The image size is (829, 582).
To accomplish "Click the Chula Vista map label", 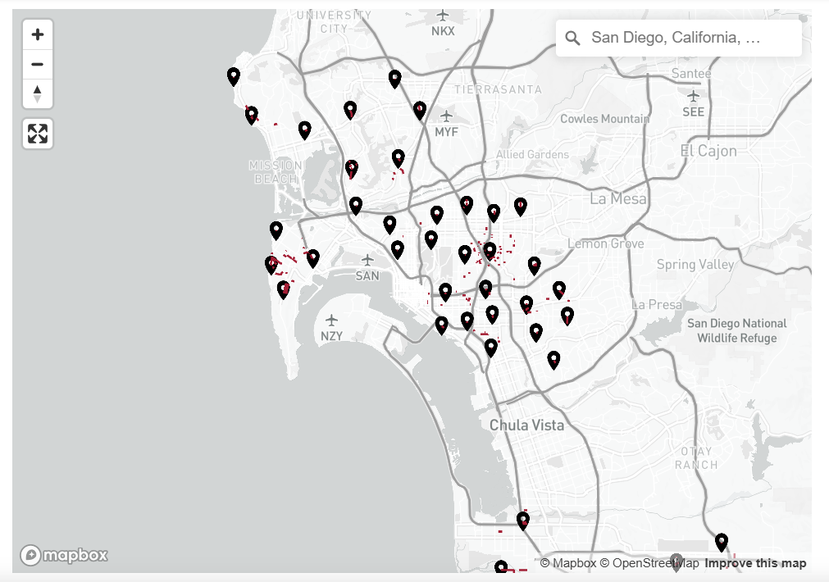I will click(526, 425).
